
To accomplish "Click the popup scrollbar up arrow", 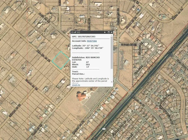I will (112, 35).
